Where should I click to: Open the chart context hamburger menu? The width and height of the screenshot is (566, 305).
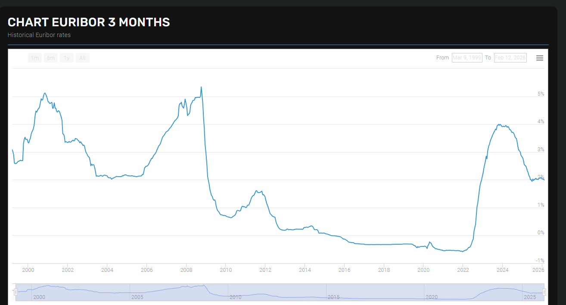pos(539,58)
